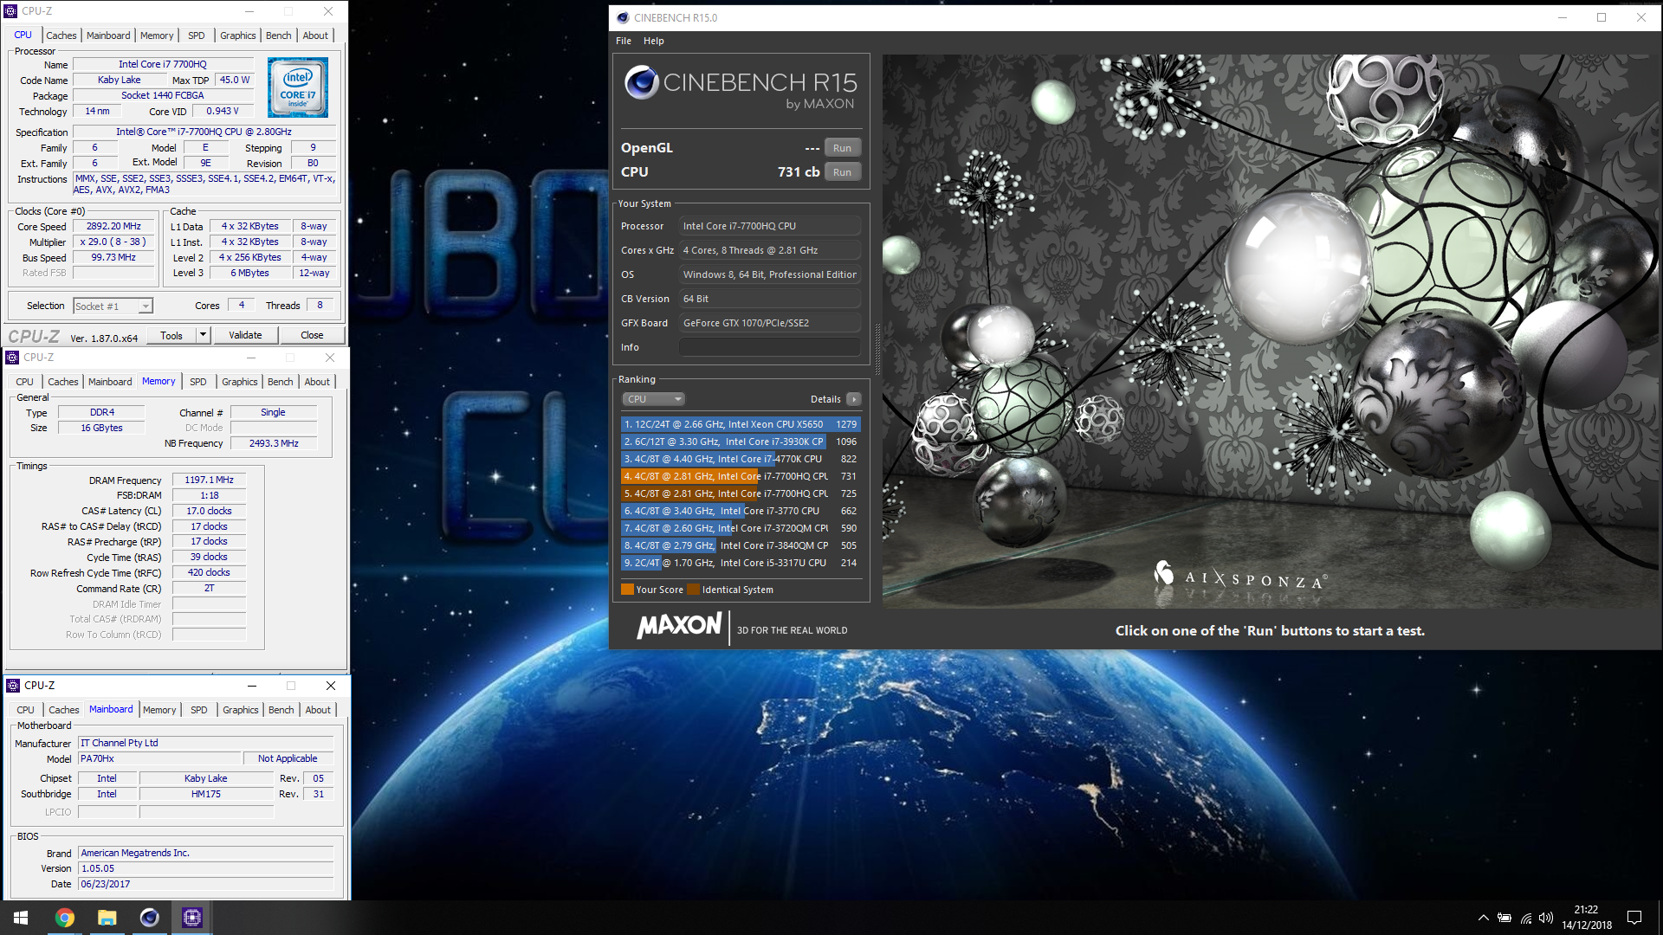1663x935 pixels.
Task: Open battery status from the tray
Action: [x=1504, y=918]
